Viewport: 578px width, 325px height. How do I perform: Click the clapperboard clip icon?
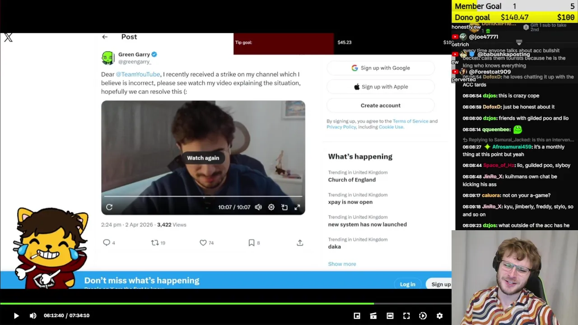(373, 316)
